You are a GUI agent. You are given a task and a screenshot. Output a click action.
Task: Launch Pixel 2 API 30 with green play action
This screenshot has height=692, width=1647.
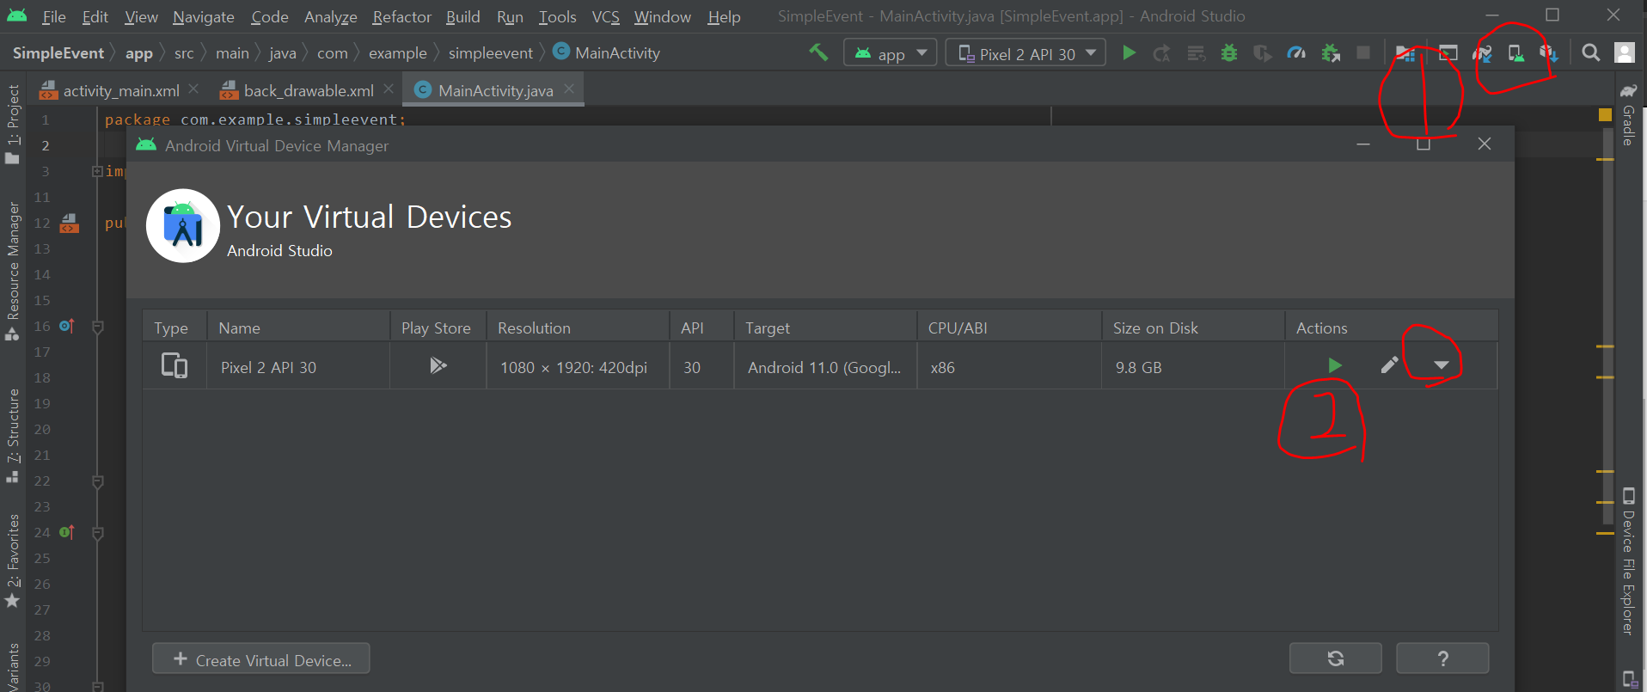pyautogui.click(x=1334, y=366)
